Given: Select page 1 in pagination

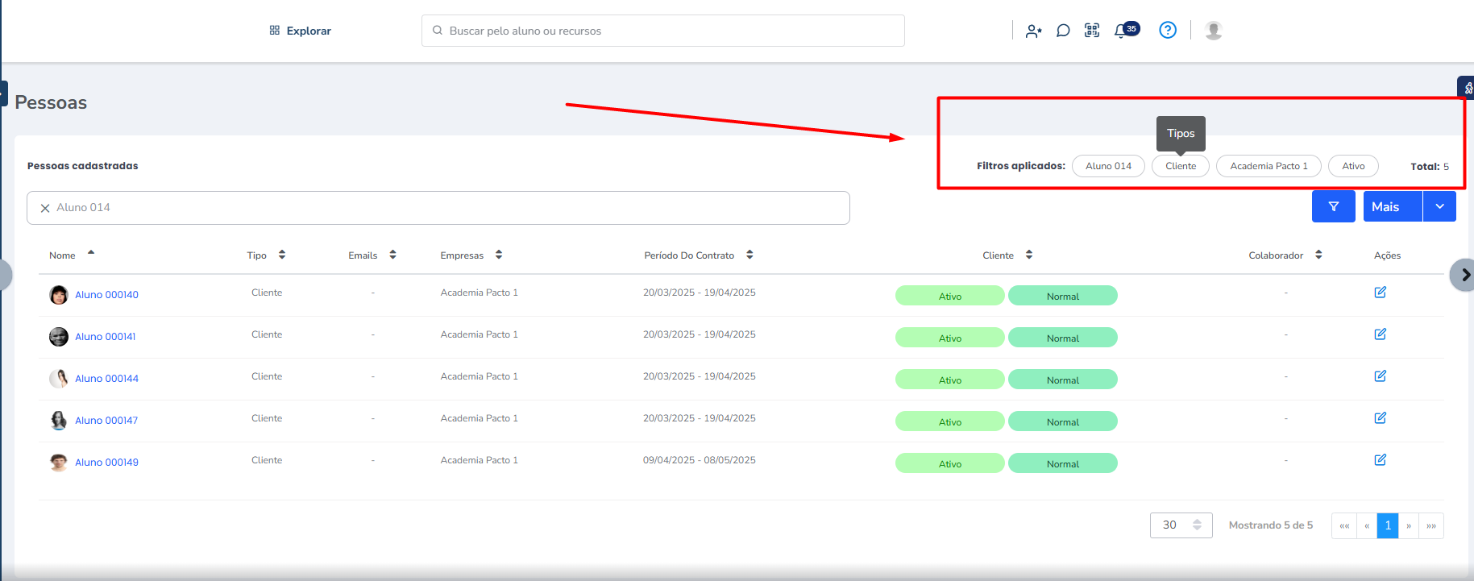Looking at the screenshot, I should pos(1387,525).
